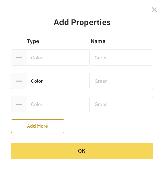
Task: Click the Type column header
Action: click(x=33, y=41)
